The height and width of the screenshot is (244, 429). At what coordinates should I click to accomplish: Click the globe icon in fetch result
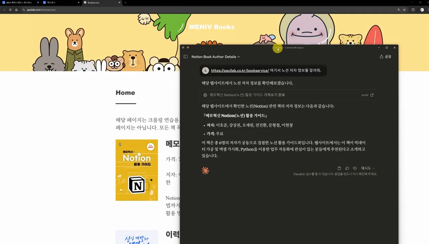(205, 95)
